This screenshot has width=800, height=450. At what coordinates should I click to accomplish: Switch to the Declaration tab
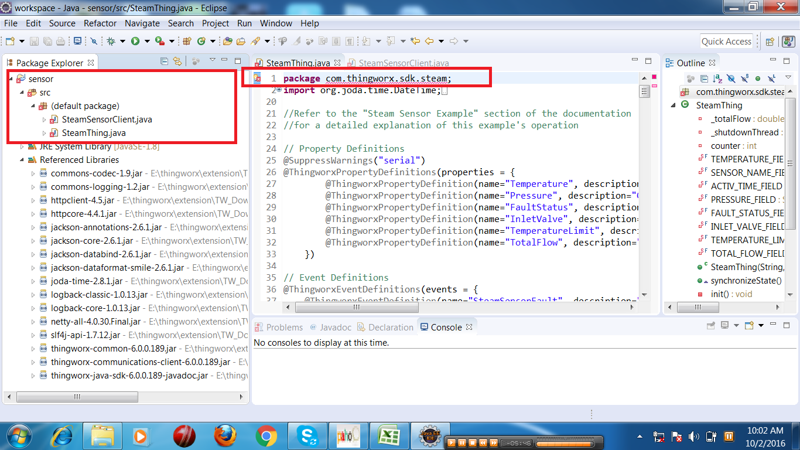coord(385,327)
